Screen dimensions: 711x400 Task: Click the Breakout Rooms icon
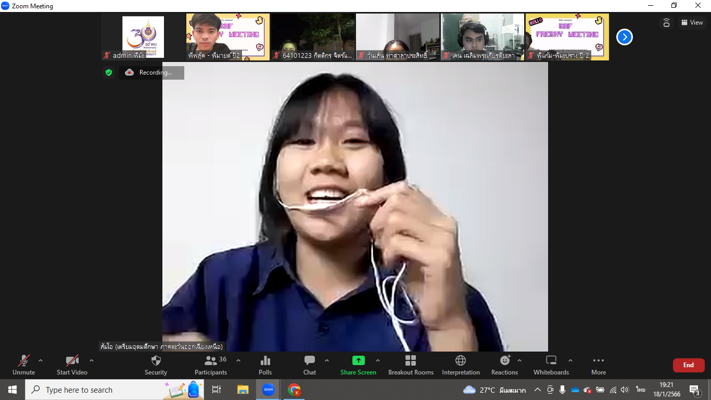point(411,360)
